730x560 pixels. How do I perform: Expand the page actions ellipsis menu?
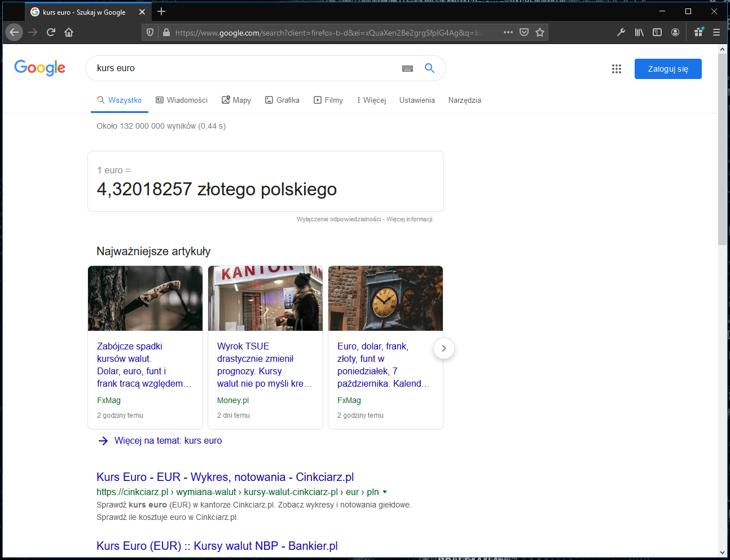pos(508,32)
